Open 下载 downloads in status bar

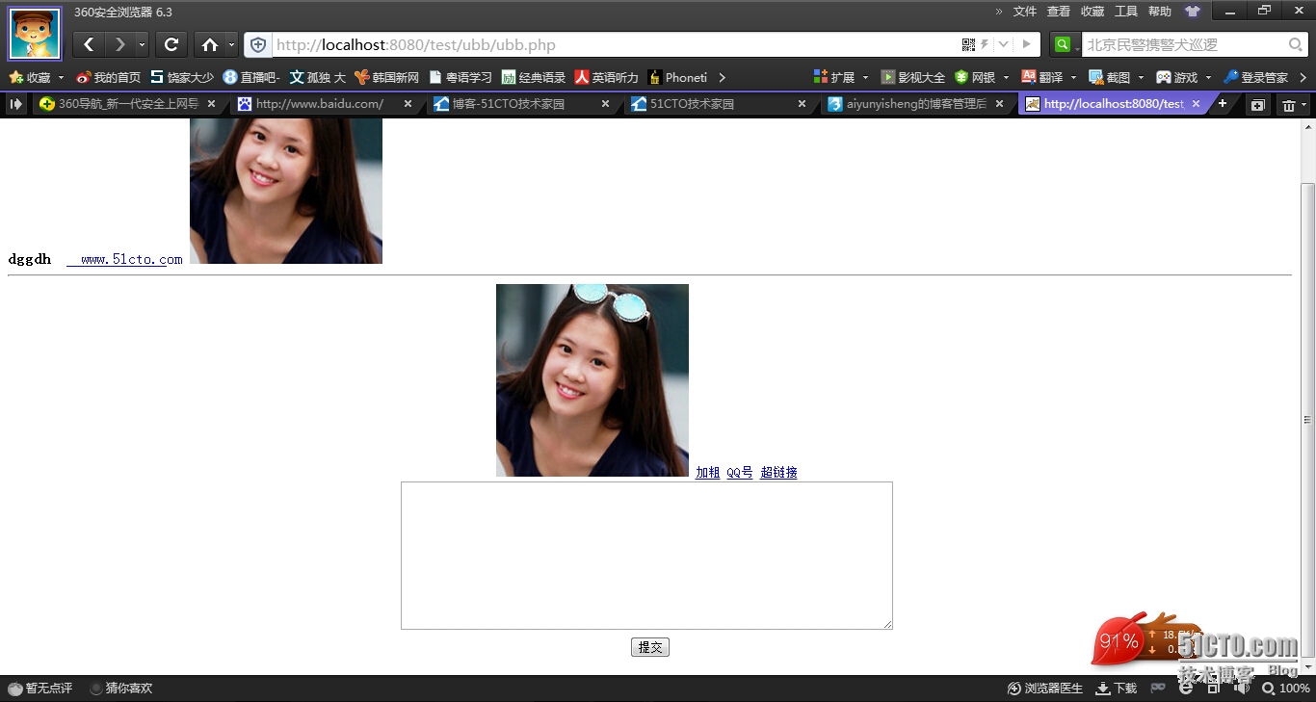tap(1117, 689)
